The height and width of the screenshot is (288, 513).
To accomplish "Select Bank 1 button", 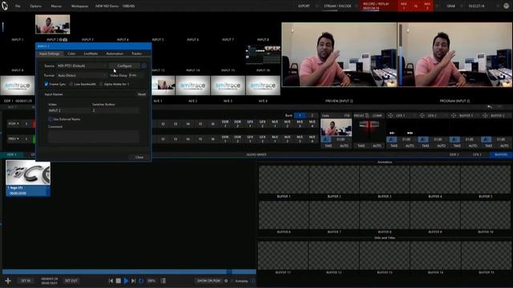I will 300,115.
